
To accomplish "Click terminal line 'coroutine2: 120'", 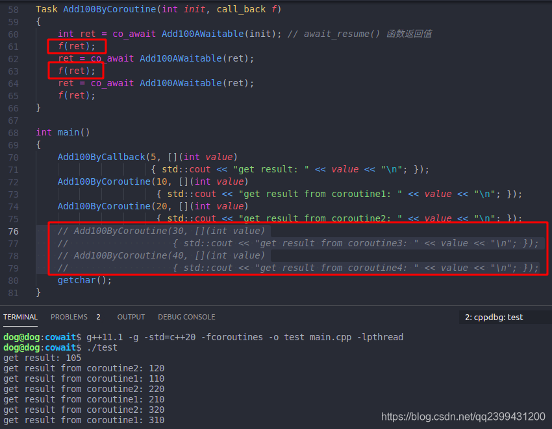I will [x=84, y=368].
